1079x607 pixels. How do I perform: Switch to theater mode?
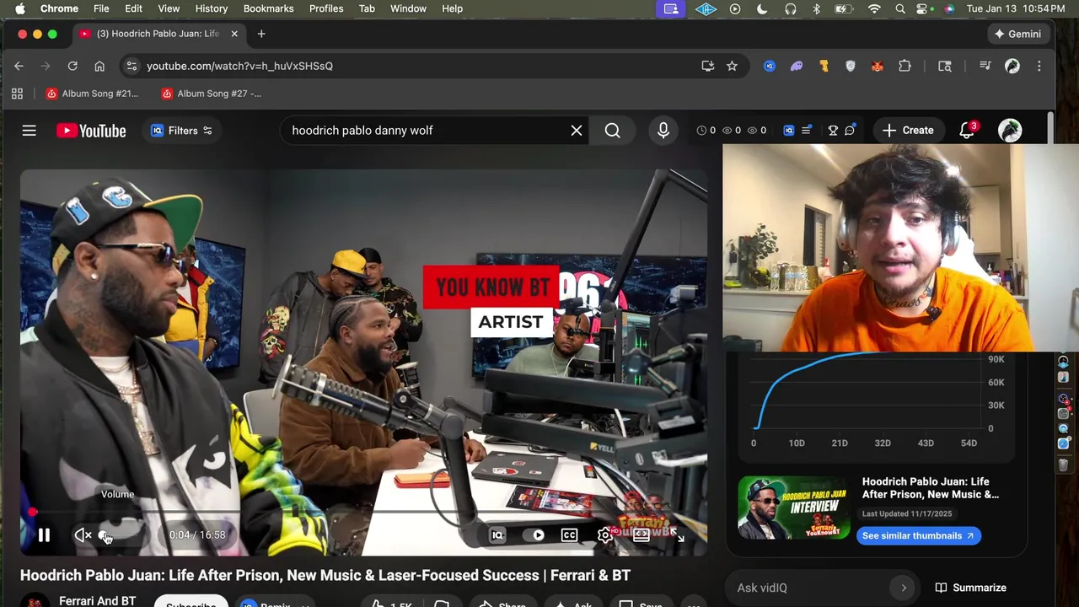[x=641, y=535]
